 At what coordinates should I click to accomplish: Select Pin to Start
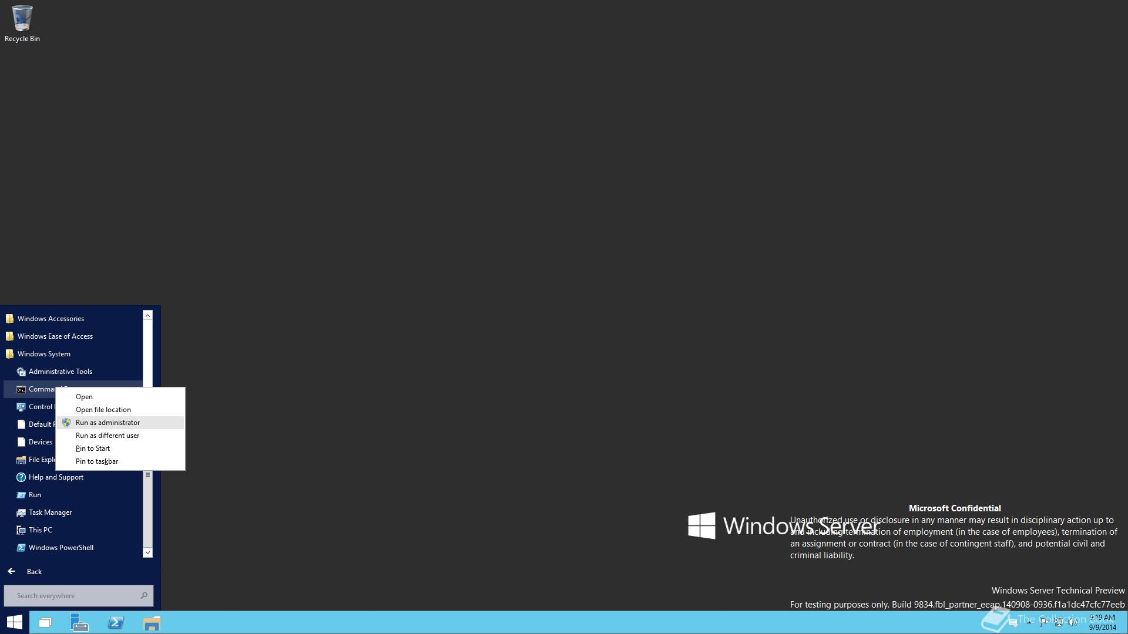point(120,448)
